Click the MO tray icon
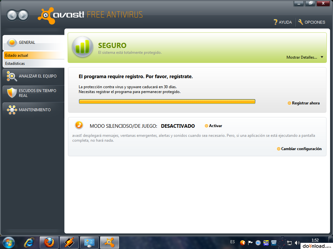 tap(274, 243)
